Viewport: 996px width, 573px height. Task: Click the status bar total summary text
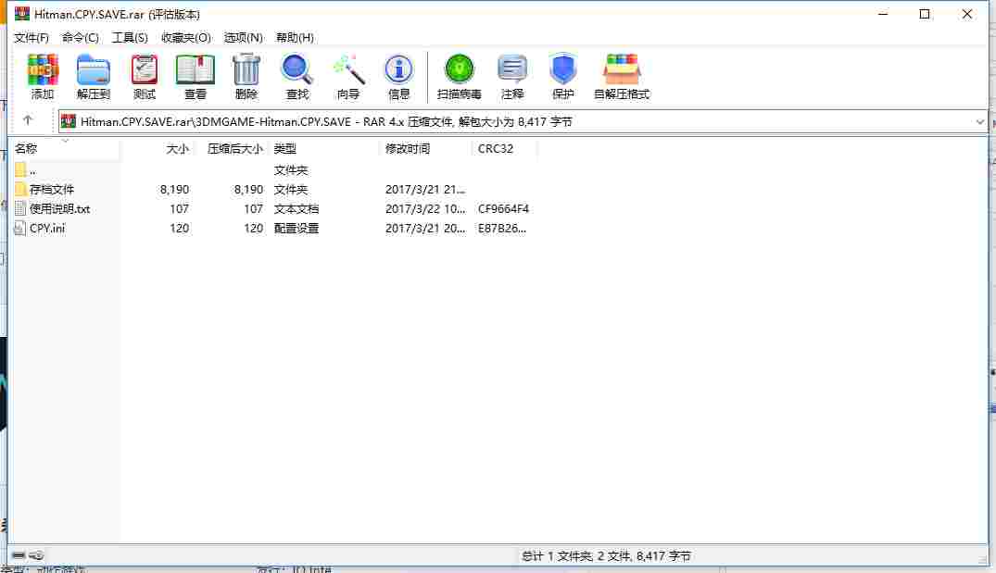(606, 555)
